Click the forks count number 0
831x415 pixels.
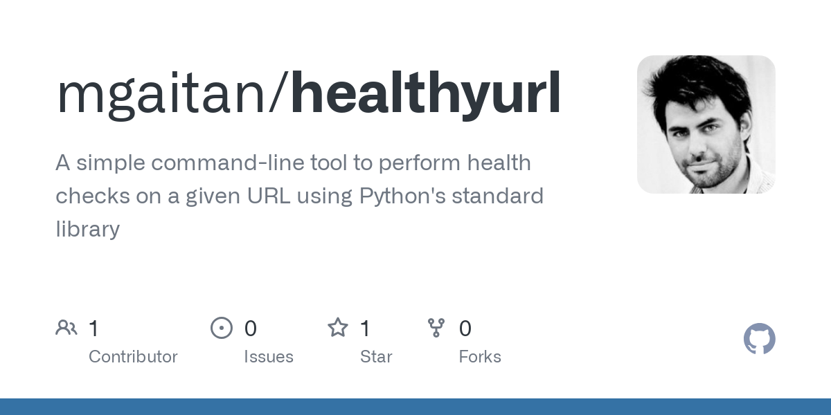tap(465, 329)
